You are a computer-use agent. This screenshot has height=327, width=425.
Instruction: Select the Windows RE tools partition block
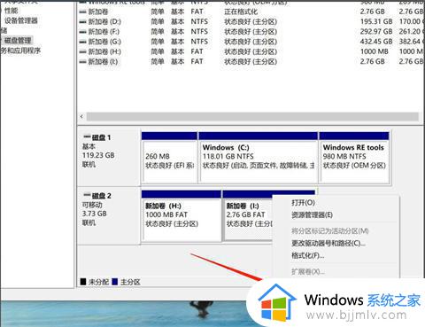click(x=354, y=158)
